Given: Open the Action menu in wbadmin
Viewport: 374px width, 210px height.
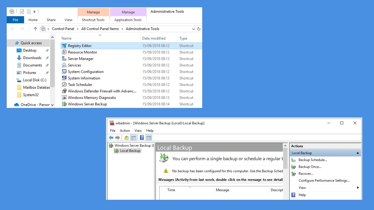Looking at the screenshot, I should pyautogui.click(x=125, y=131).
